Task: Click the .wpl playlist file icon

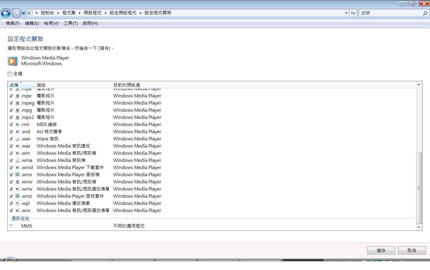Action: pyautogui.click(x=18, y=203)
